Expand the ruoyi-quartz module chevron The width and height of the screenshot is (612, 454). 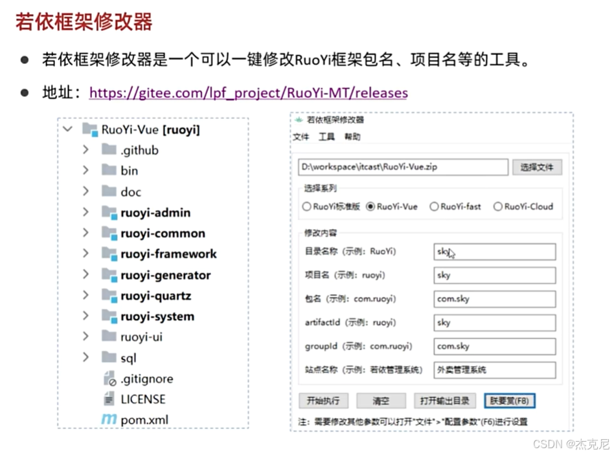(x=85, y=295)
